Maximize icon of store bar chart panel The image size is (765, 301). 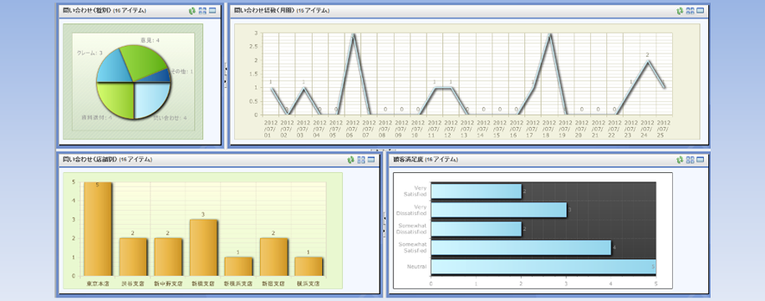tap(371, 160)
